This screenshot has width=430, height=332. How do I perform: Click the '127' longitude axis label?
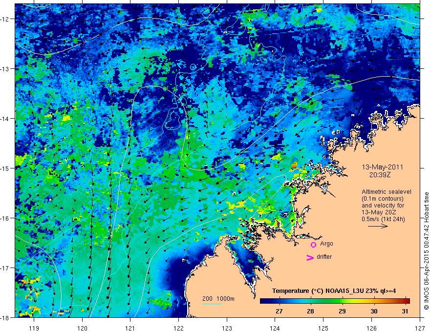pos(420,328)
